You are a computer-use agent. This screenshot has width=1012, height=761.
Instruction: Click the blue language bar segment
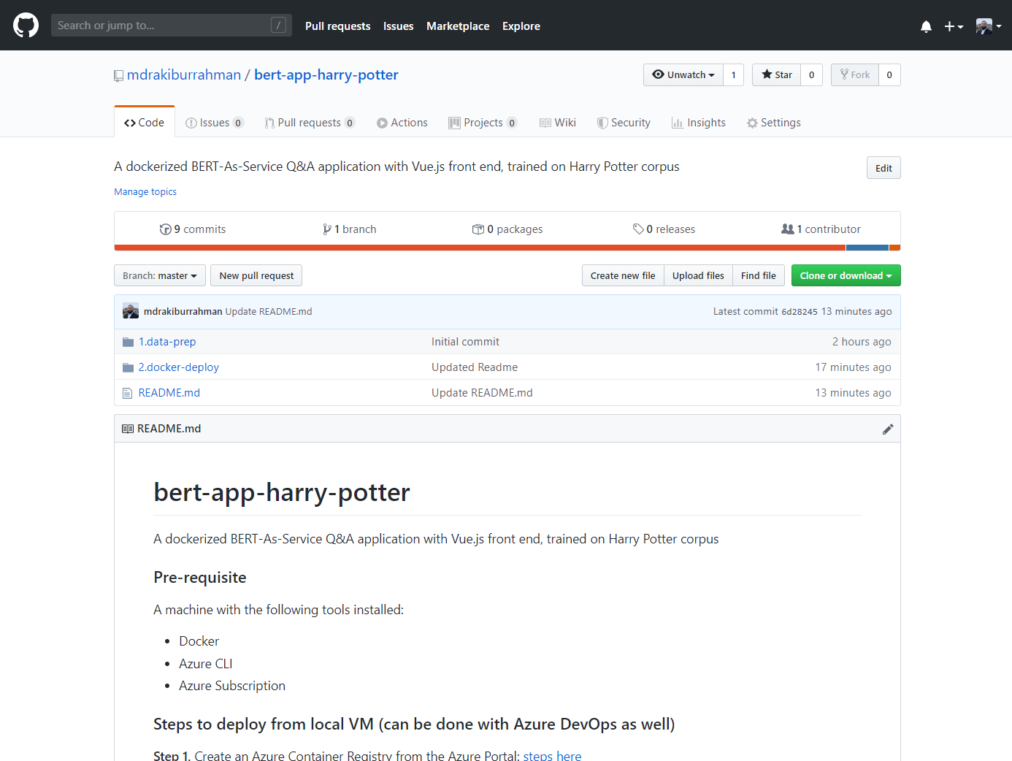867,248
